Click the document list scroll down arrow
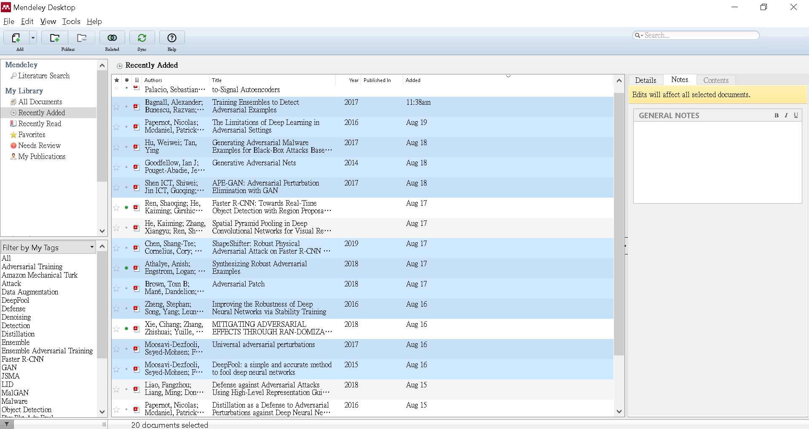809x429 pixels. 619,412
